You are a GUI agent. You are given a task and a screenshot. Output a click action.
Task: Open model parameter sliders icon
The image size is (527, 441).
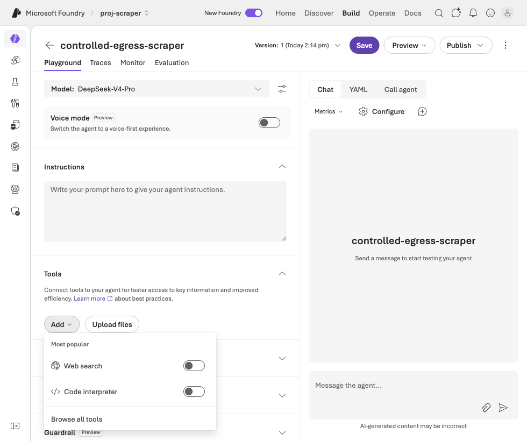(x=282, y=89)
